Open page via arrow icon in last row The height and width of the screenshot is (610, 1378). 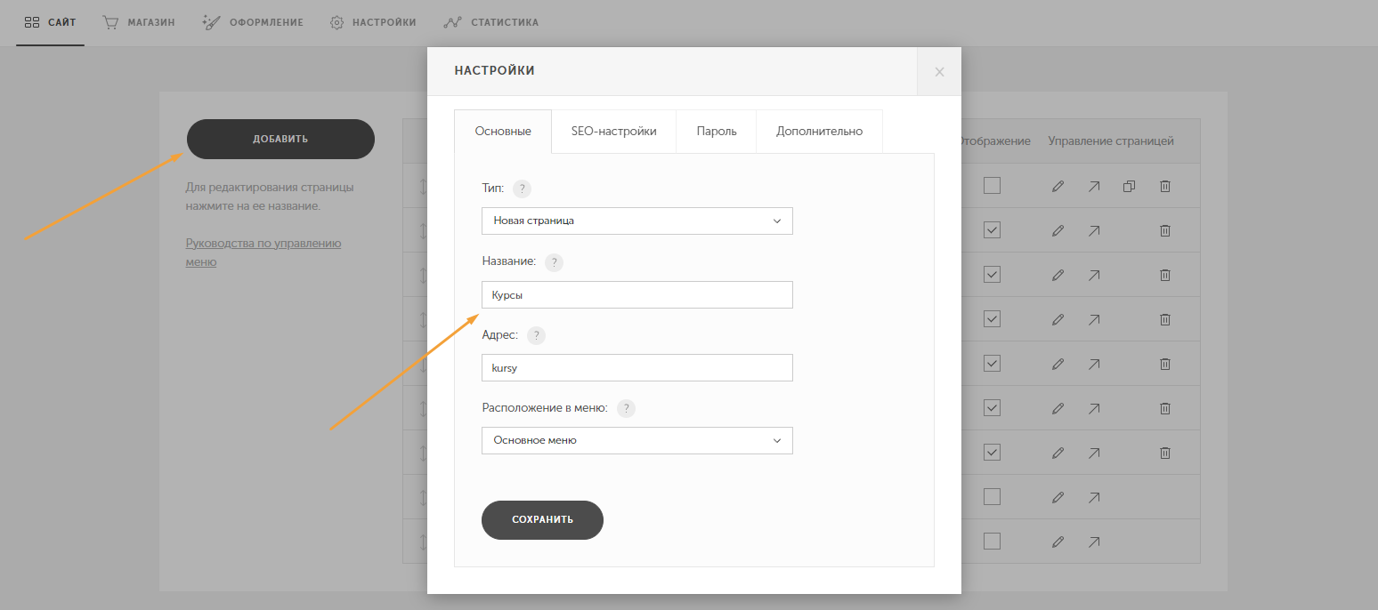(x=1093, y=542)
